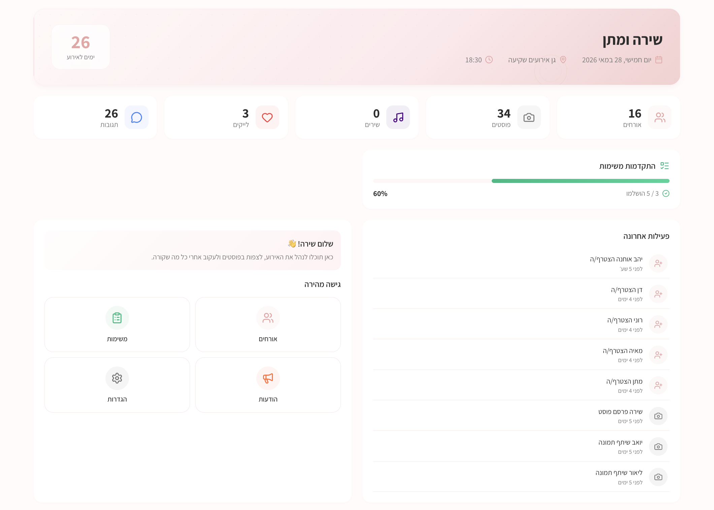Click the 26 ימים לאירוע countdown card
The image size is (714, 510).
80,47
